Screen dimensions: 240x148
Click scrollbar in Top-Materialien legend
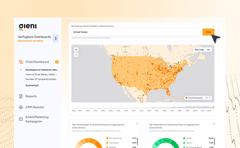214,141
